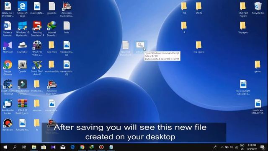Viewport: 268px width, 151px height.
Task: Open the volume control in the tray
Action: pyautogui.click(x=232, y=147)
